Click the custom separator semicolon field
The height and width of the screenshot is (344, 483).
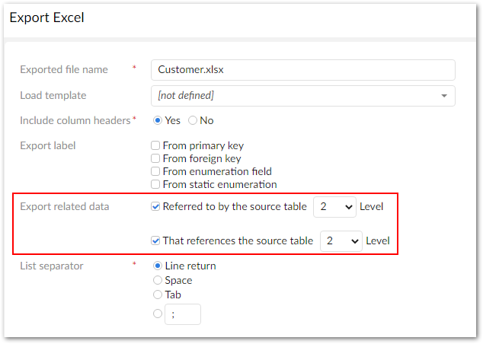point(183,314)
